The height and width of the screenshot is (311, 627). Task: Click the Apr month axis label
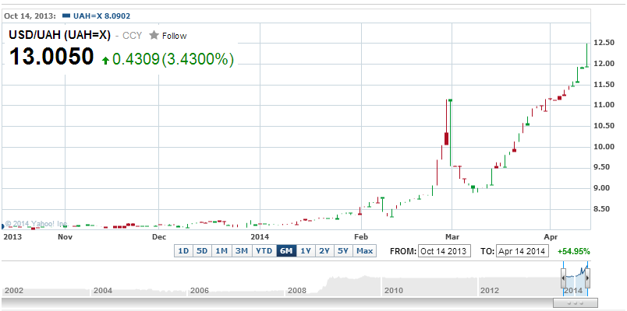[550, 237]
